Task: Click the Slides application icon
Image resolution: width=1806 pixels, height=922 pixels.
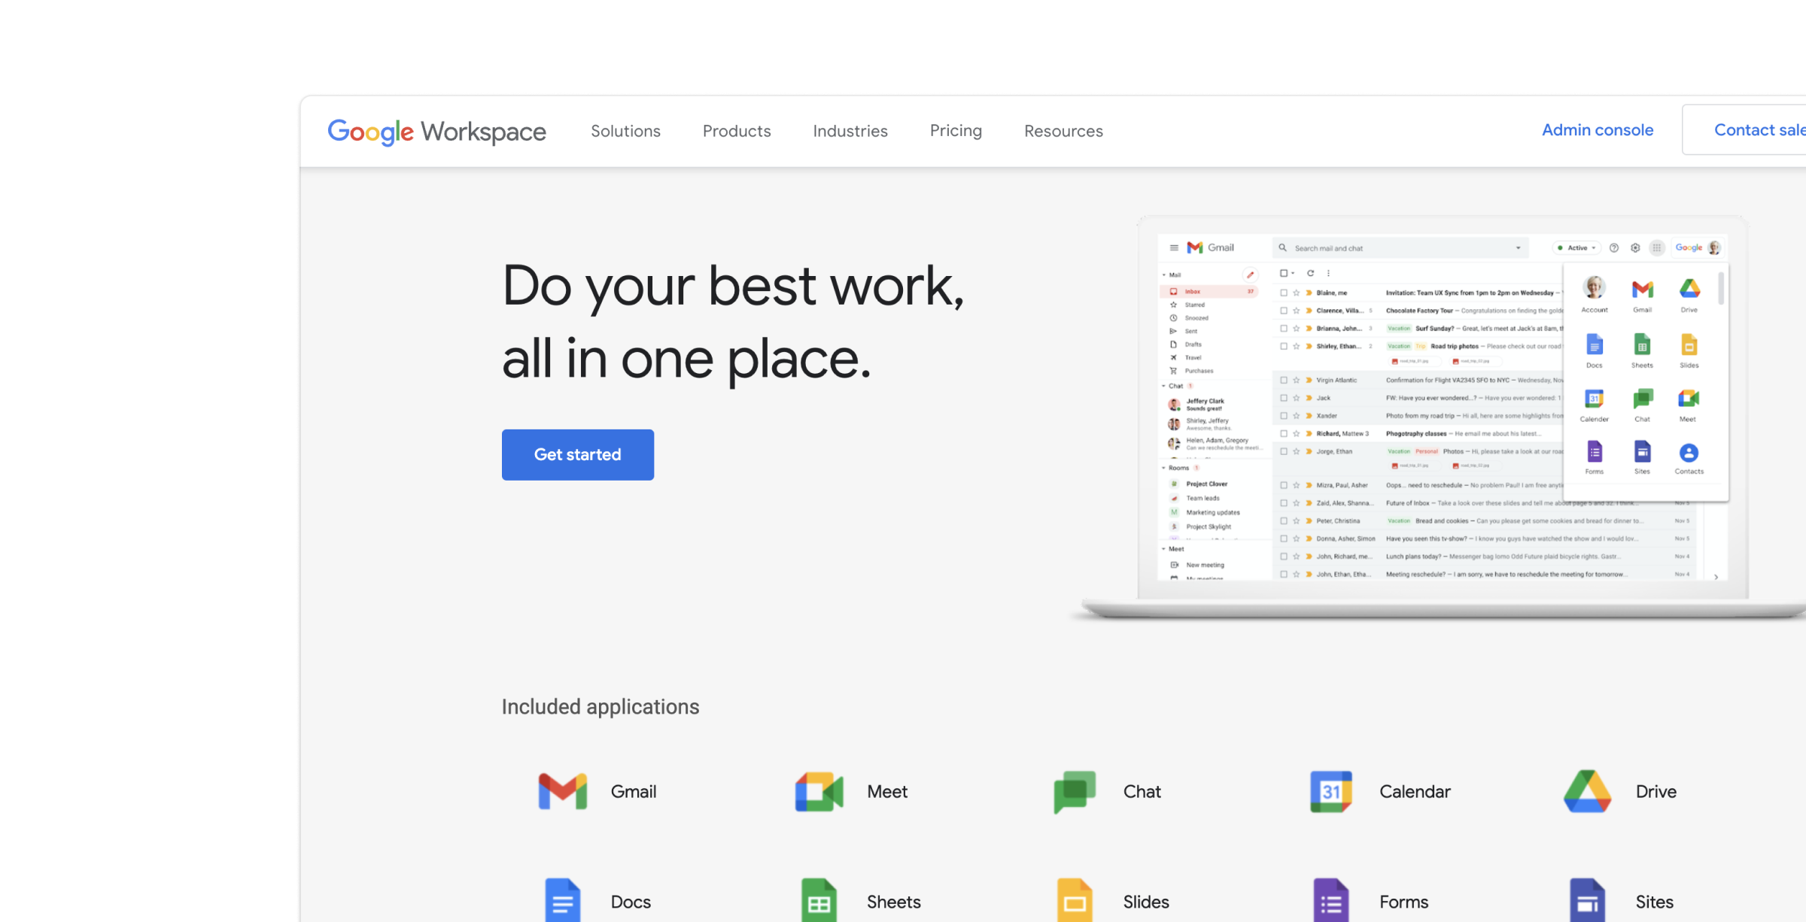Action: point(1073,899)
